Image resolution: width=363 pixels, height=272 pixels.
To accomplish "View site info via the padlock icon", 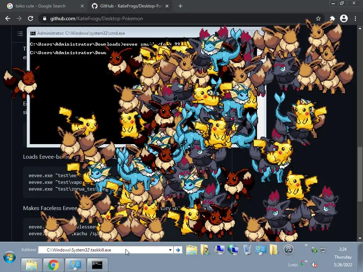I will (x=44, y=18).
